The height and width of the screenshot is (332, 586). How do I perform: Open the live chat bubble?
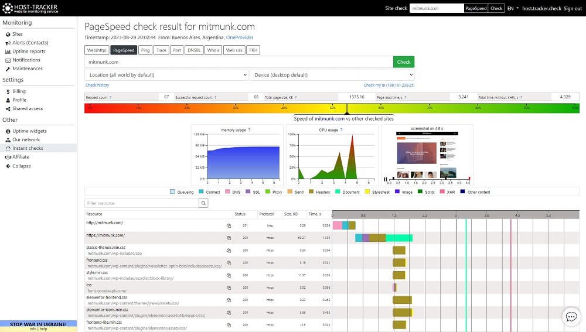pyautogui.click(x=571, y=317)
